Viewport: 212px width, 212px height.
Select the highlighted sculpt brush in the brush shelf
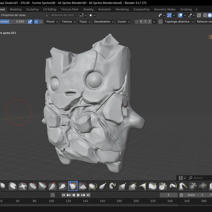click(73, 186)
